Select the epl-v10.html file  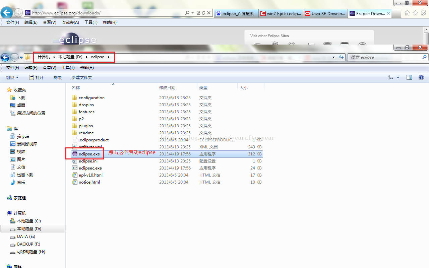point(90,175)
